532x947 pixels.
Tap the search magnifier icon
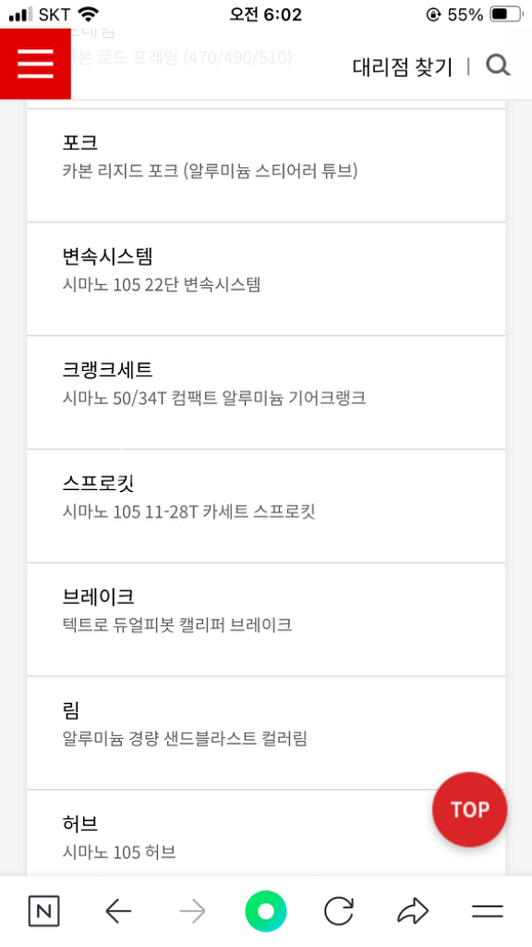[498, 67]
